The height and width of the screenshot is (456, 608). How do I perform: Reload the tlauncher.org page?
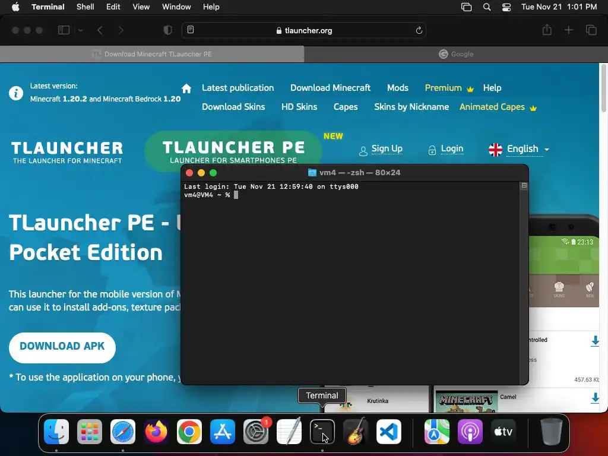[x=419, y=30]
